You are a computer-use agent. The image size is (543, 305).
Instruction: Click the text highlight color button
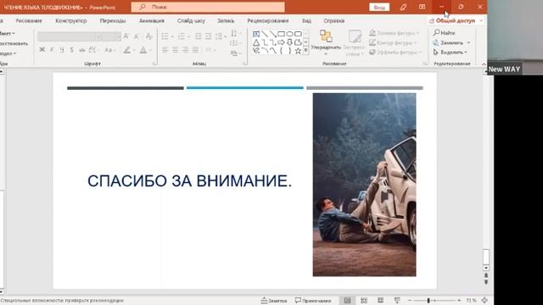127,50
